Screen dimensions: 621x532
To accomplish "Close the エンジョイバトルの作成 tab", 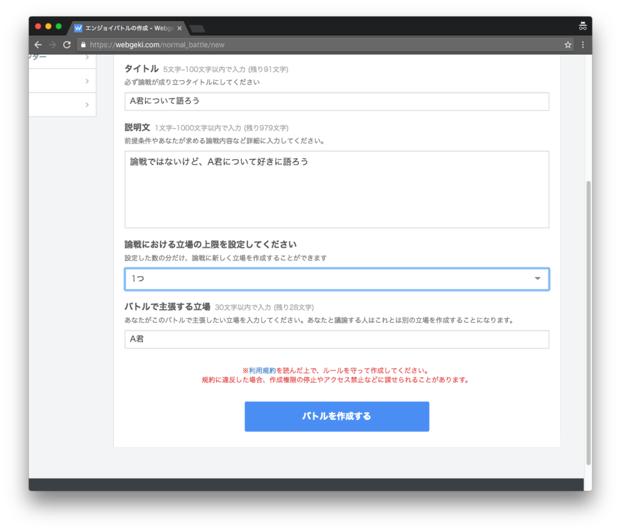I will click(180, 27).
